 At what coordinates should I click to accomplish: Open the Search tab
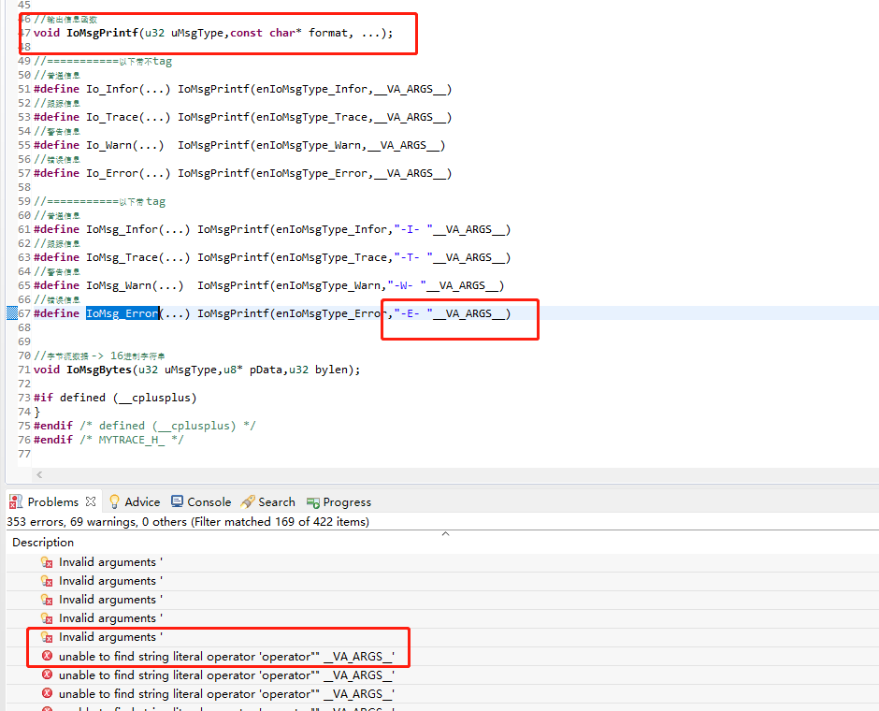[277, 501]
